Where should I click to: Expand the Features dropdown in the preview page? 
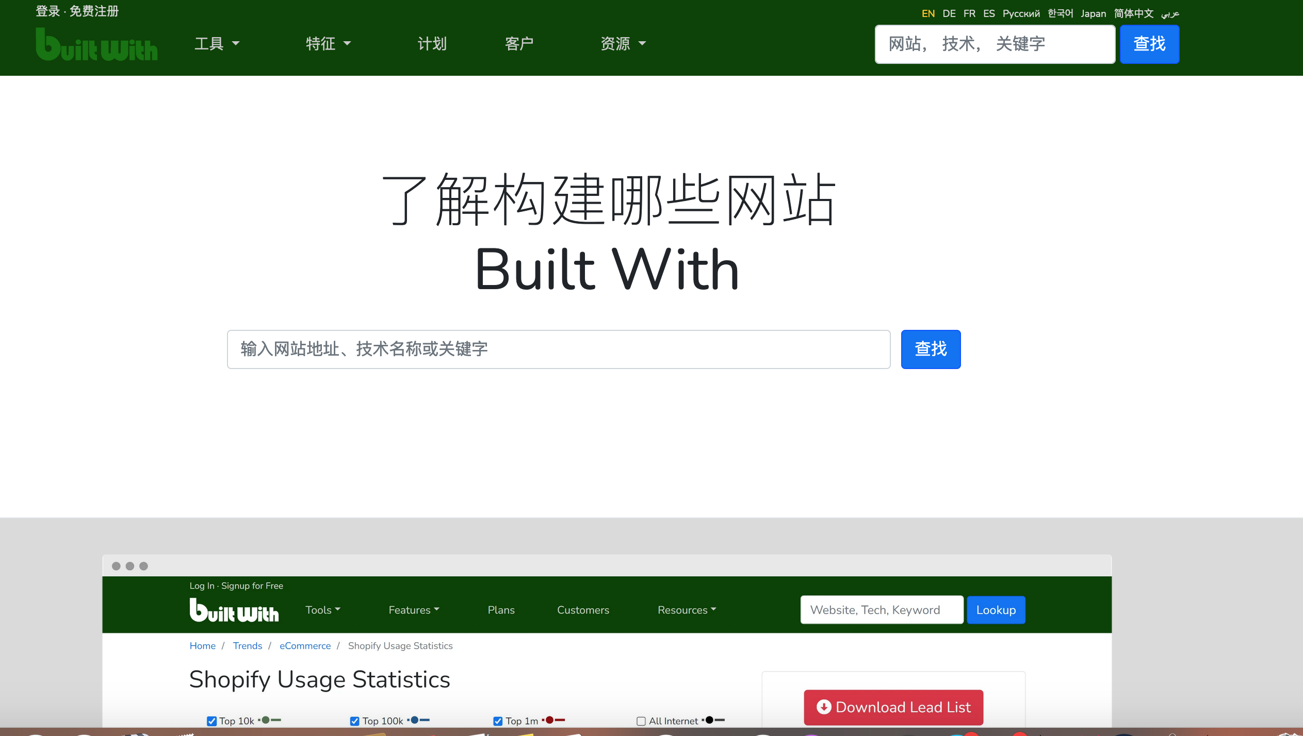click(x=413, y=610)
